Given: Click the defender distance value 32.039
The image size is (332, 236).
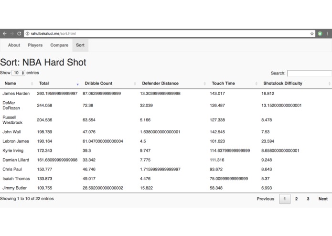Looking at the screenshot, I should (146, 106).
